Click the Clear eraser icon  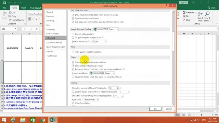click(184, 20)
